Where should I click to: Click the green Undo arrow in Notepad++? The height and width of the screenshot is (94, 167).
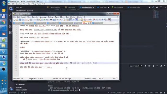pos(44,20)
